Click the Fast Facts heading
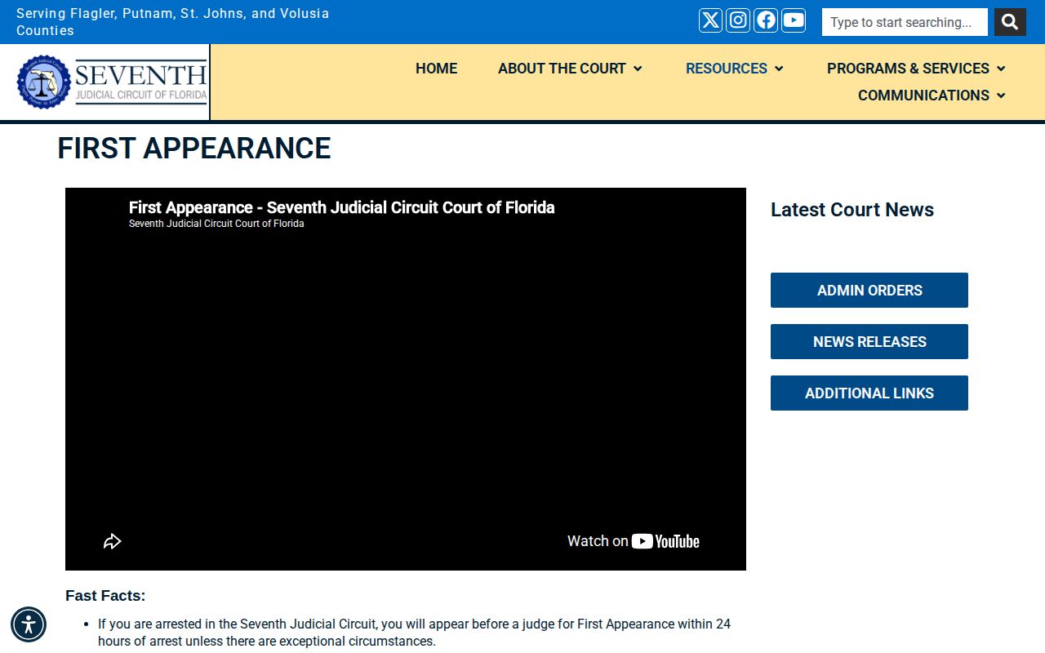Screen dimensions: 1045x653 (105, 596)
